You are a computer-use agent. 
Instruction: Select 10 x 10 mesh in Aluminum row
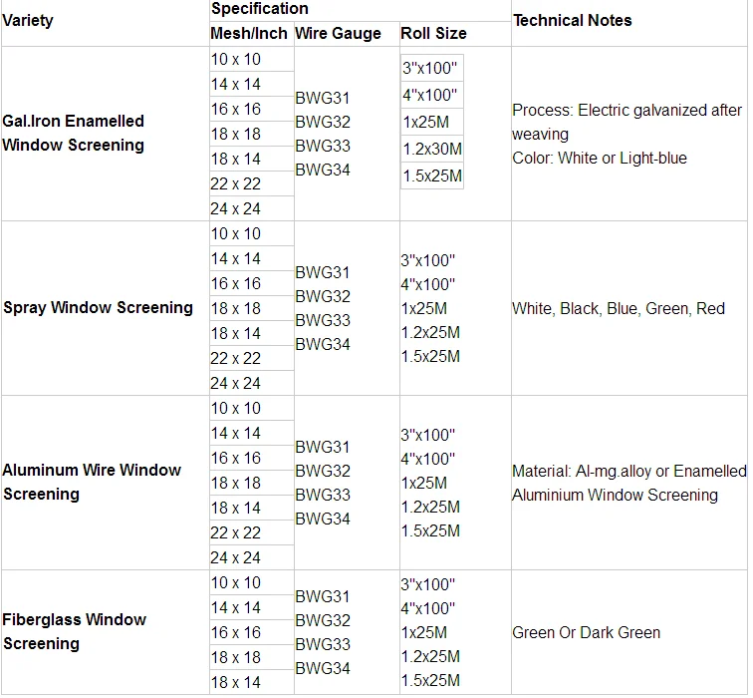pos(236,408)
